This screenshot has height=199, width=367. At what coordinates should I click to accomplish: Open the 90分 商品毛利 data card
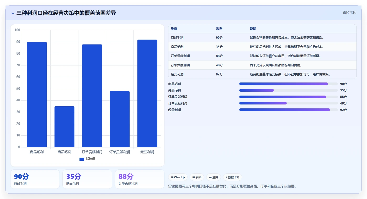click(x=35, y=179)
